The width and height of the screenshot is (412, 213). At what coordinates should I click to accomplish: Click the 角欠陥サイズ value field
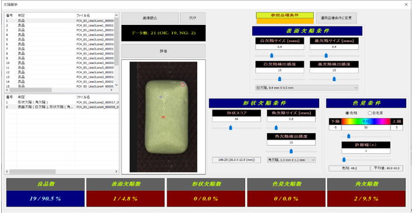(x=291, y=119)
